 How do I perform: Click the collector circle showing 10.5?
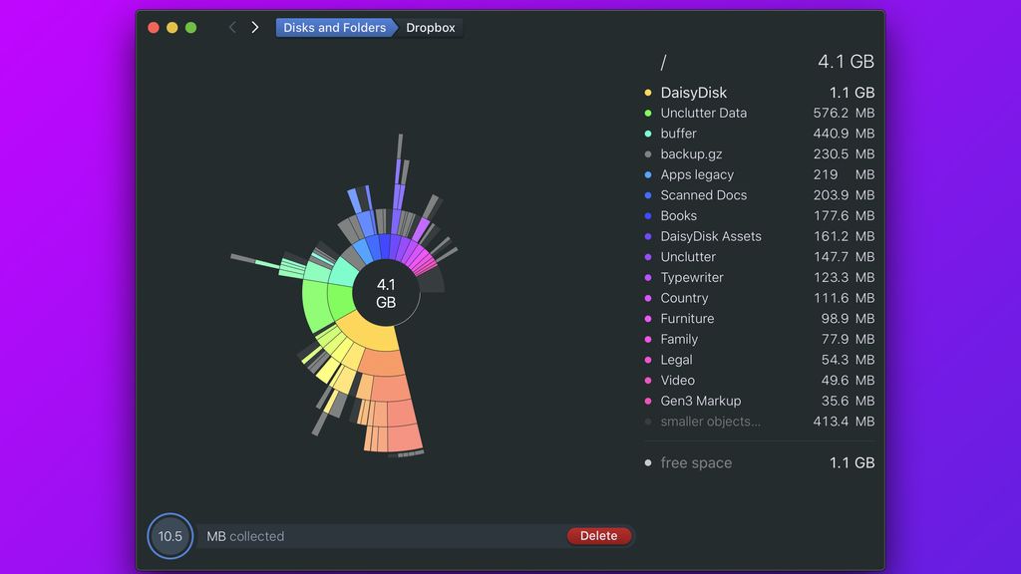point(170,535)
